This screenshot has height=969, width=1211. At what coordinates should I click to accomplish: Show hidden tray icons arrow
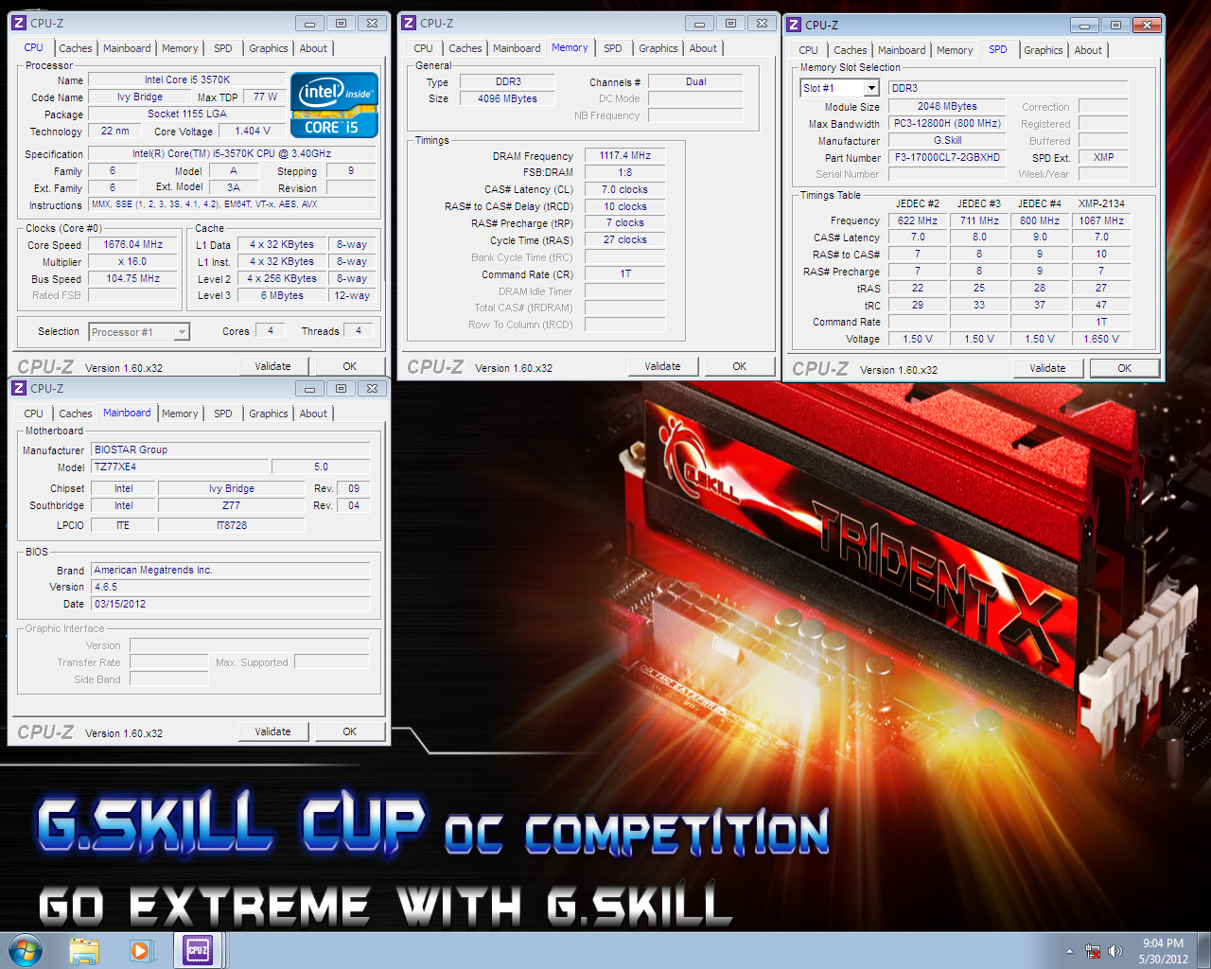pos(1069,951)
